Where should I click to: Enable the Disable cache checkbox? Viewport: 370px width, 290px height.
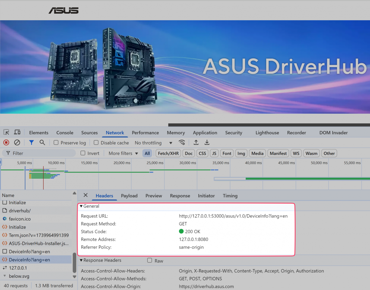96,143
